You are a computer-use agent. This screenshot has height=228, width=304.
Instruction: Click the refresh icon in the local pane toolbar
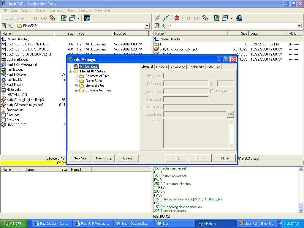(63, 18)
